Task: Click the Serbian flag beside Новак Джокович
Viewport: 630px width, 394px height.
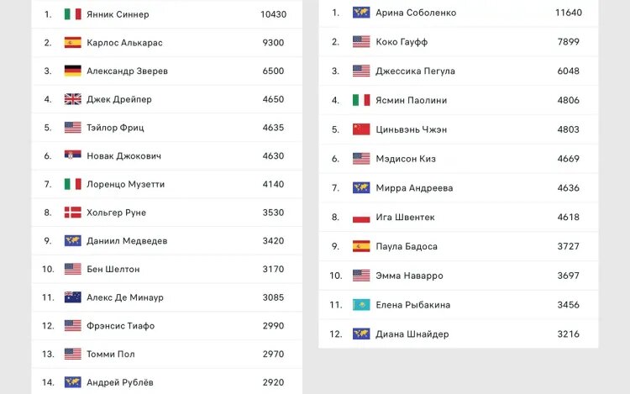Action: click(x=73, y=155)
